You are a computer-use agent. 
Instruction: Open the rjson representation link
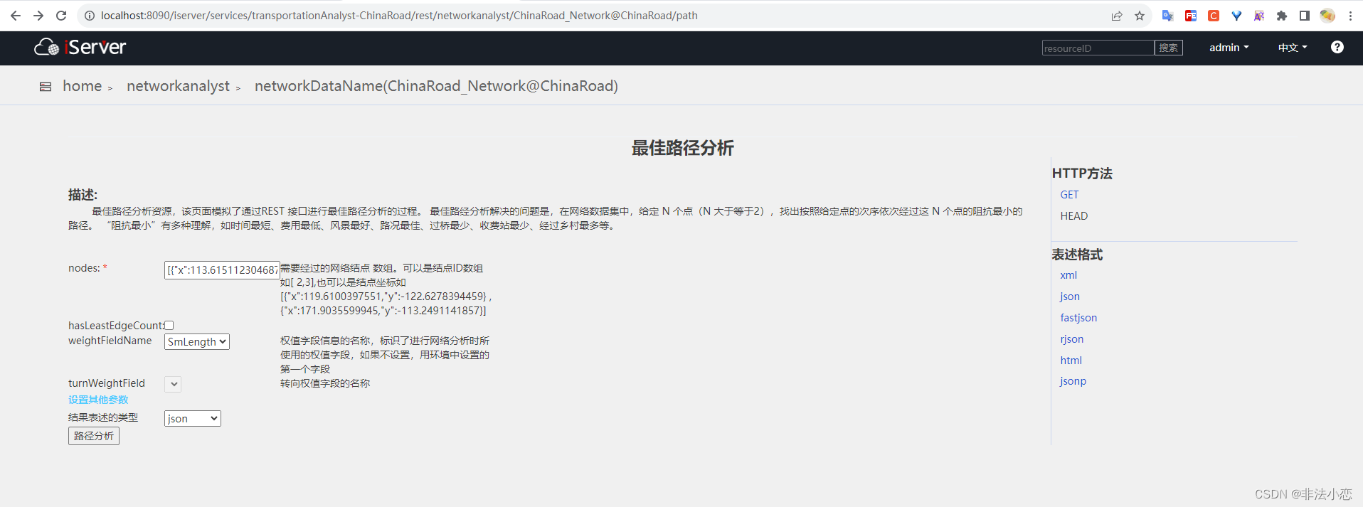coord(1072,339)
